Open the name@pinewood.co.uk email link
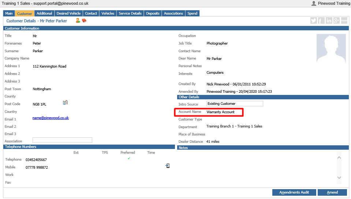This screenshot has height=199, width=351. [x=51, y=118]
